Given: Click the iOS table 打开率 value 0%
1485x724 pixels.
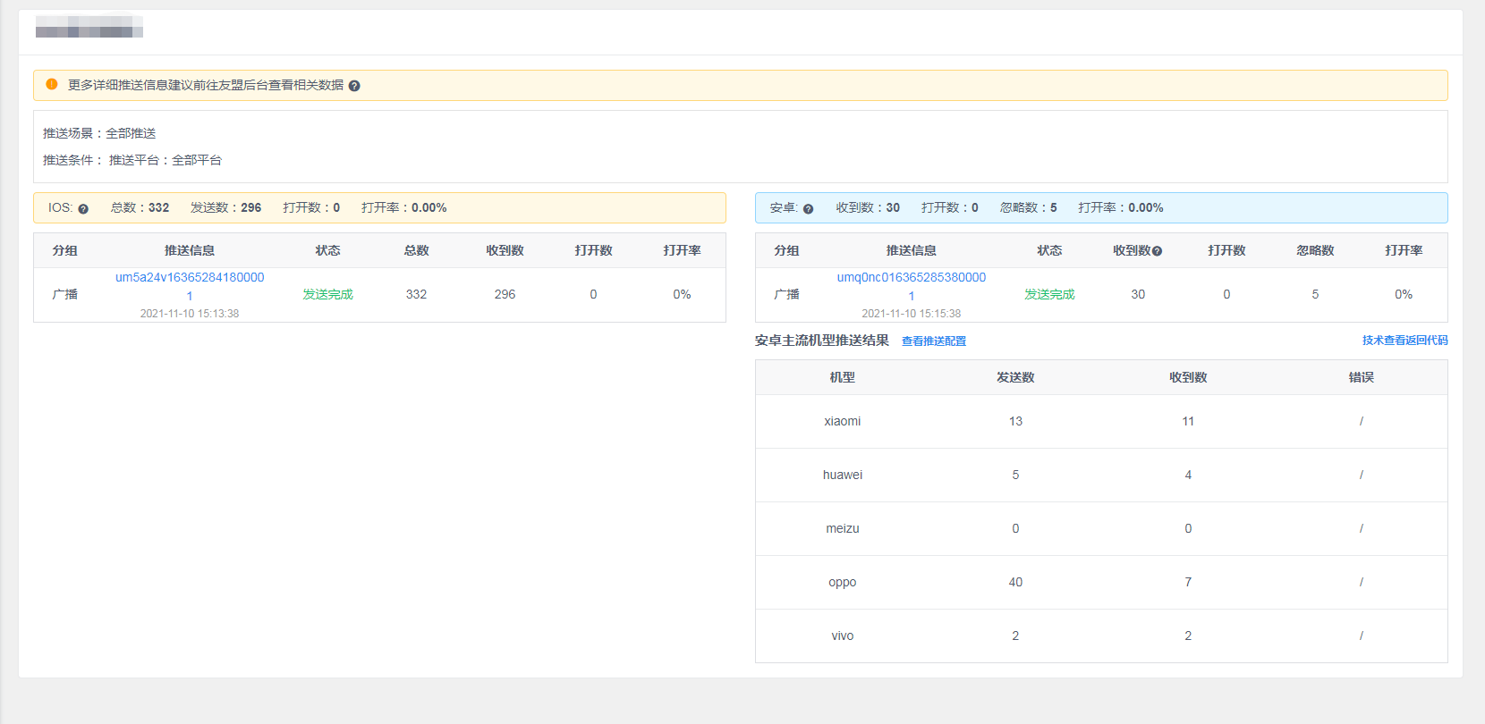Looking at the screenshot, I should pos(682,294).
